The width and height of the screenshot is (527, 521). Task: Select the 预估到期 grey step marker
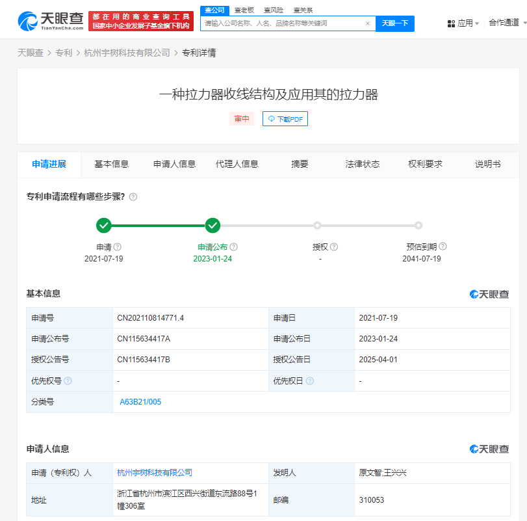(418, 225)
